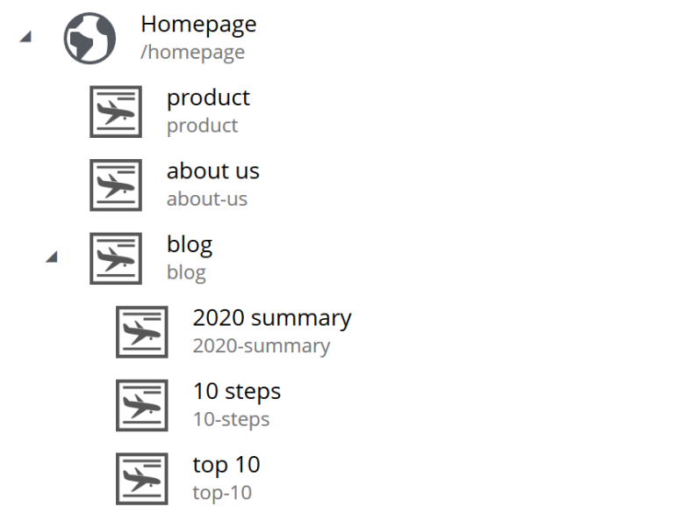Open the top 10 page title
Viewport: 674px width, 514px height.
click(x=226, y=465)
